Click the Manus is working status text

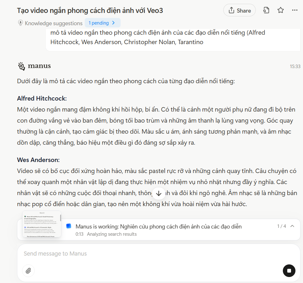[x=158, y=226]
